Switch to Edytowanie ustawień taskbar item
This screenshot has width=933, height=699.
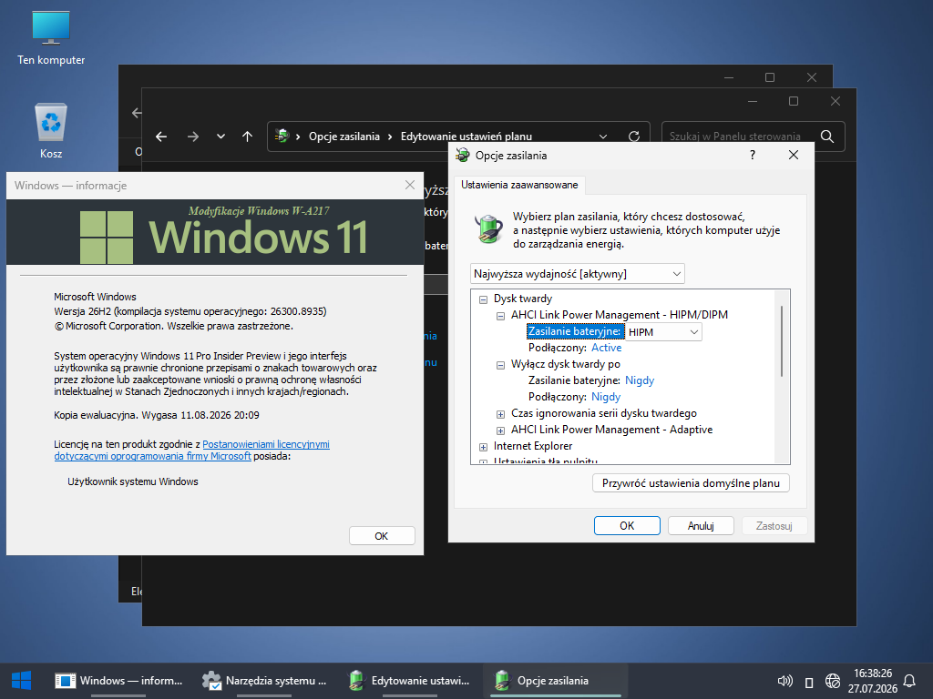pyautogui.click(x=411, y=681)
